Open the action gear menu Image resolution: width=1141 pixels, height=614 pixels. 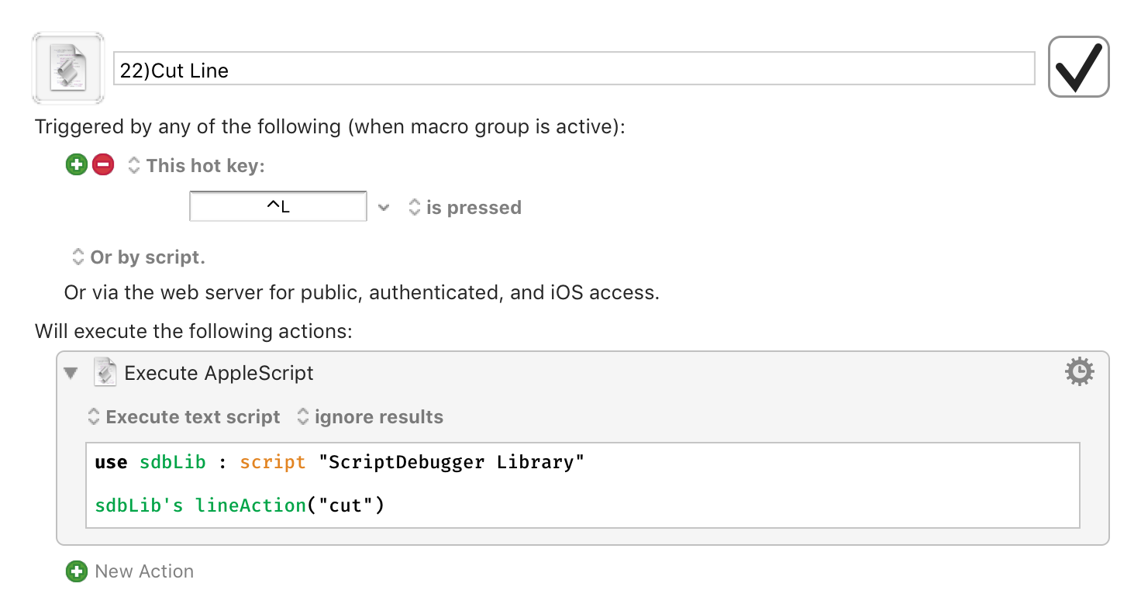[x=1079, y=373]
